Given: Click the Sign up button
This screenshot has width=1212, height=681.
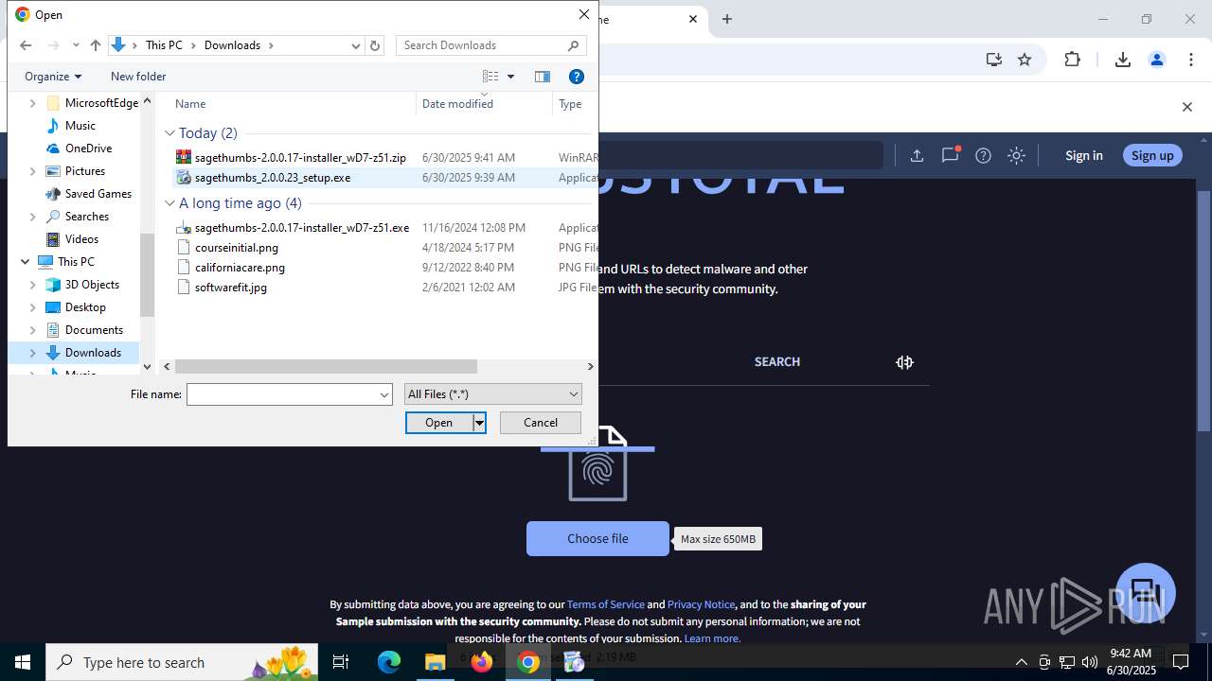Looking at the screenshot, I should click(x=1152, y=156).
